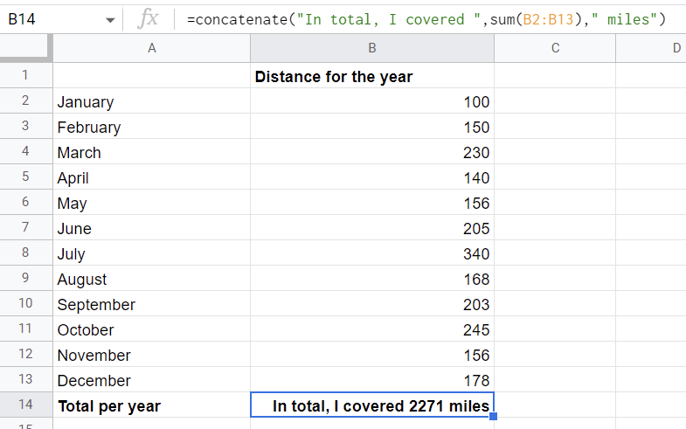686x429 pixels.
Task: Select row 2 header
Action: [26, 100]
